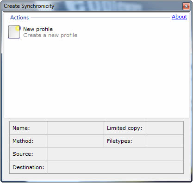
Task: Click the empty value cell beside Source:
Action: (x=116, y=153)
